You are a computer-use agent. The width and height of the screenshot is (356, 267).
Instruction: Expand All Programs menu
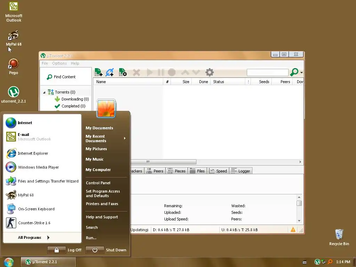[x=34, y=237]
